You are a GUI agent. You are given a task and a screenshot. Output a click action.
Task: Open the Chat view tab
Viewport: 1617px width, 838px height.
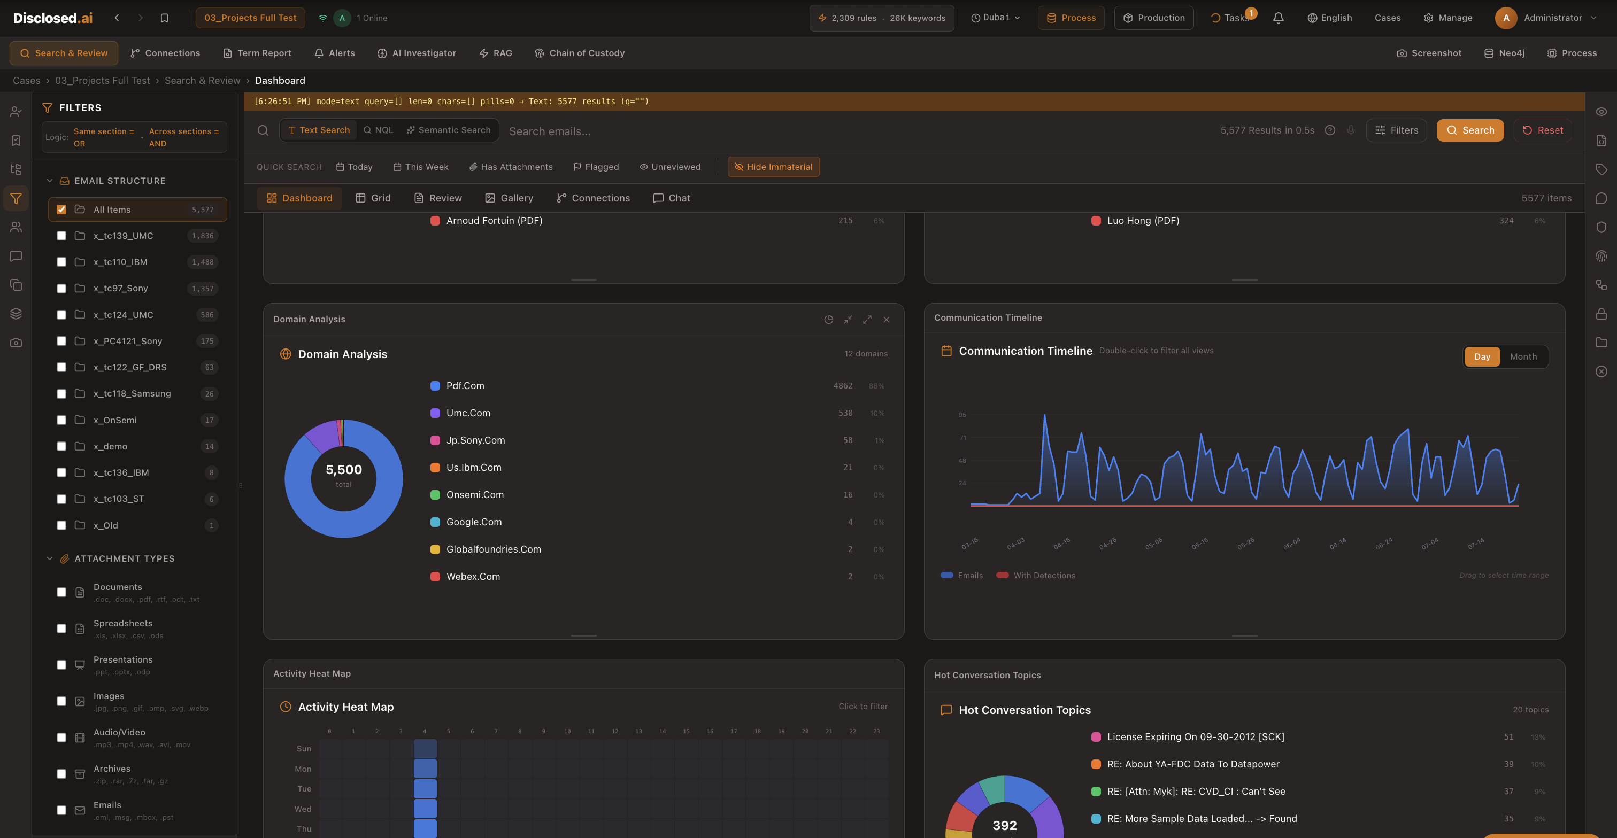click(672, 198)
